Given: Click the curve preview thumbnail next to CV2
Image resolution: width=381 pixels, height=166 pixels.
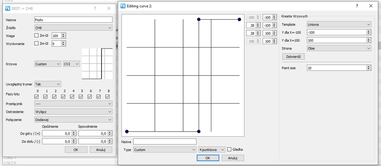Looking at the screenshot, I should point(97,64).
